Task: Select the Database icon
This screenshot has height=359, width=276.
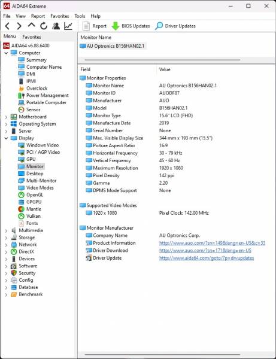Action: pyautogui.click(x=14, y=287)
